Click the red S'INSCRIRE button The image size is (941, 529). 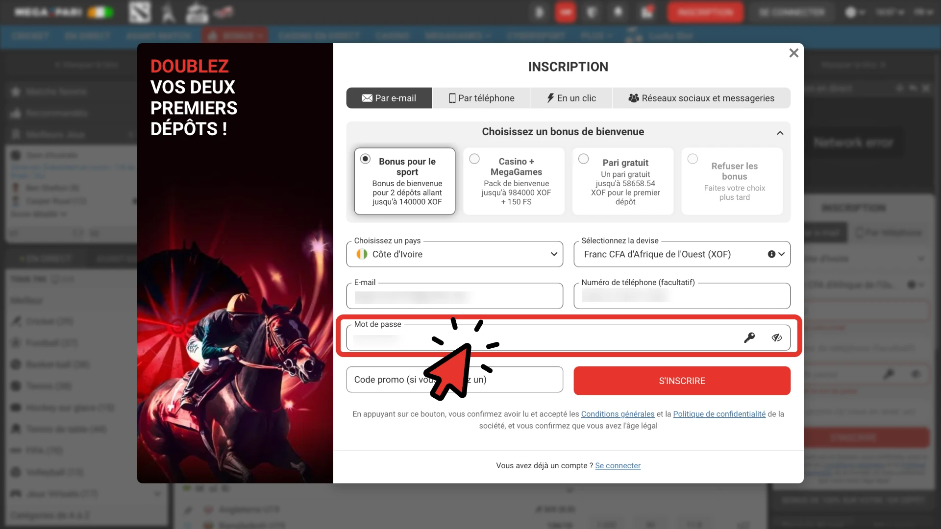pos(682,381)
